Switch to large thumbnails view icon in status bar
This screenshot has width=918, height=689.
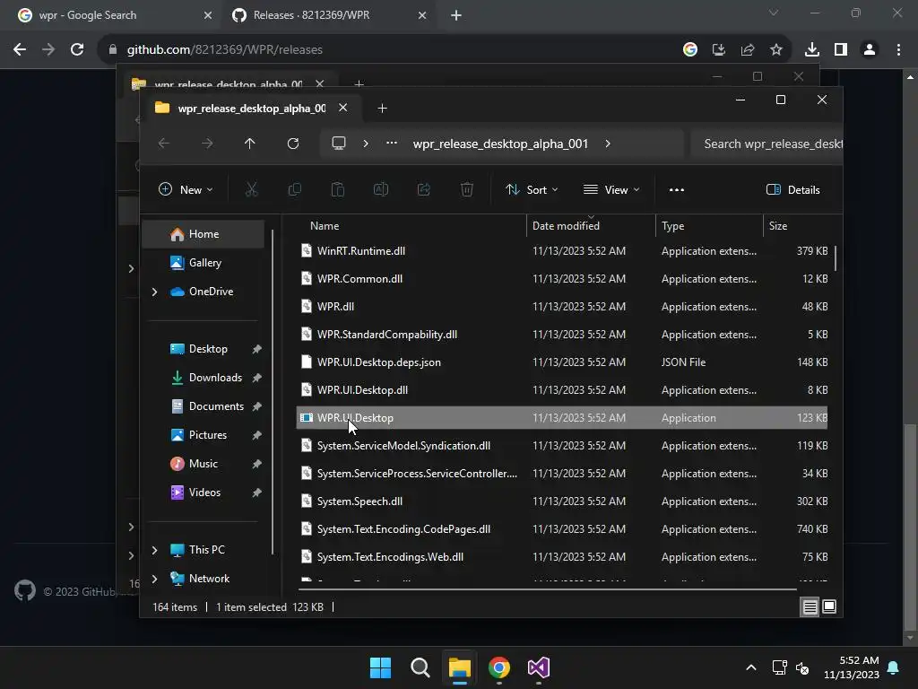[829, 606]
